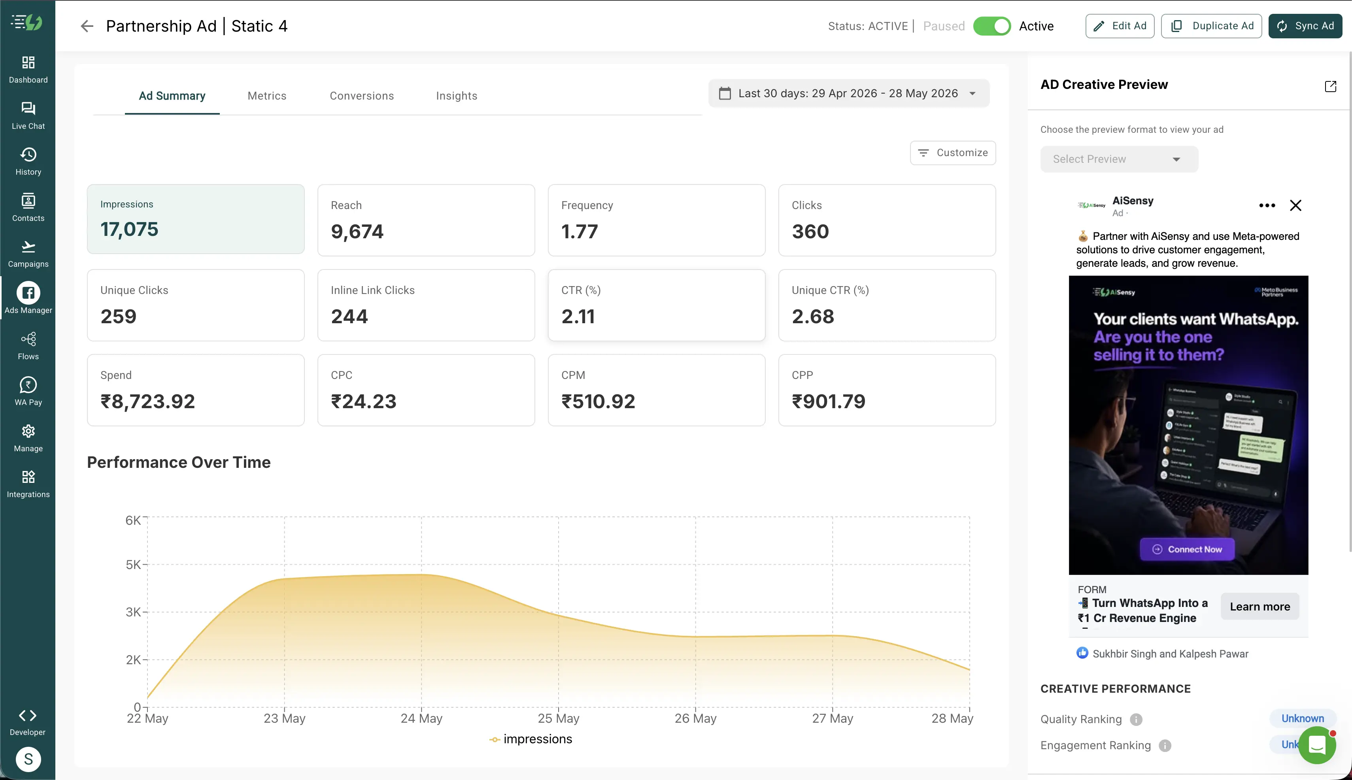Toggle the ad Active/Paused switch
Image resolution: width=1352 pixels, height=780 pixels.
[992, 26]
